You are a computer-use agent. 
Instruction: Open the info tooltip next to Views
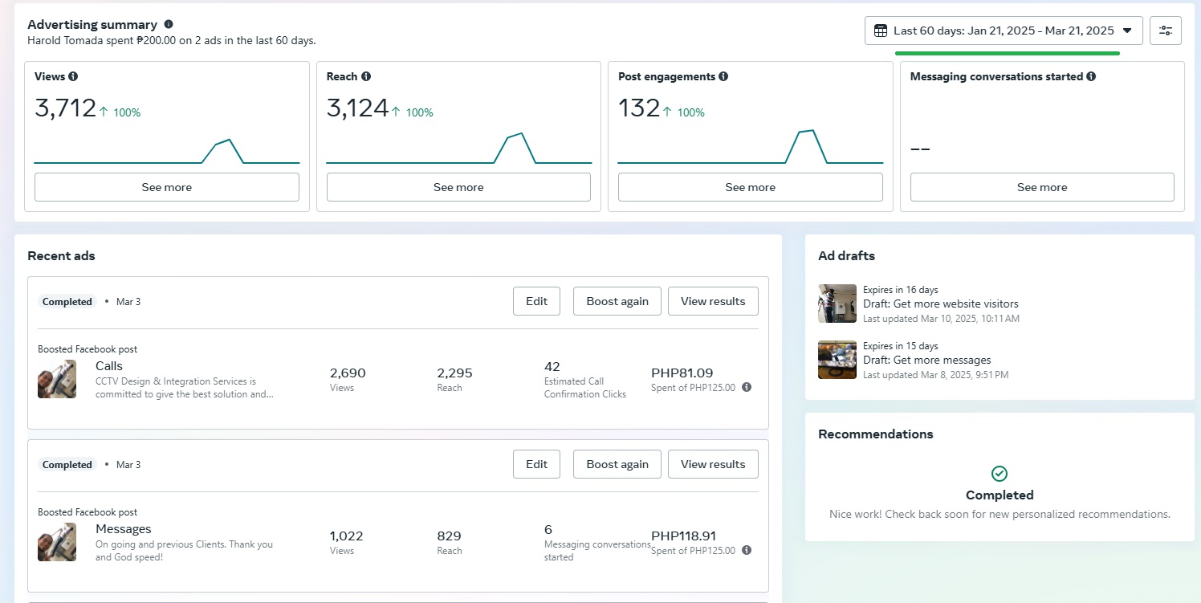(x=73, y=77)
